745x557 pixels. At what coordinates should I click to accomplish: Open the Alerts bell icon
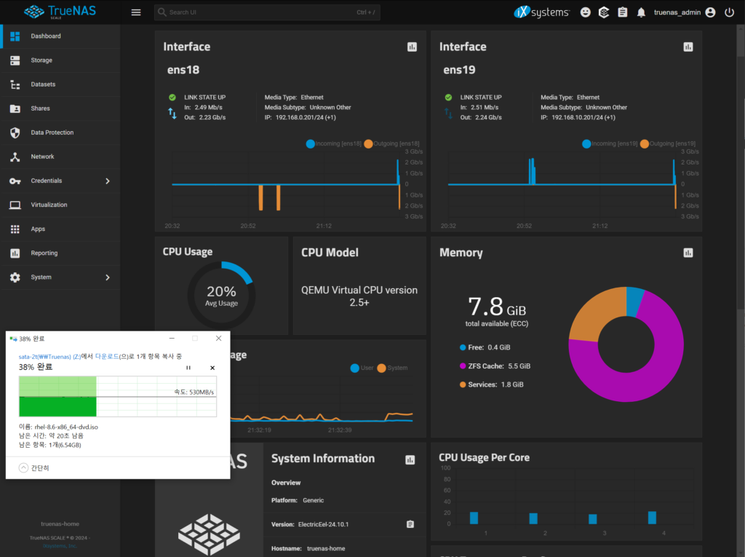tap(641, 12)
